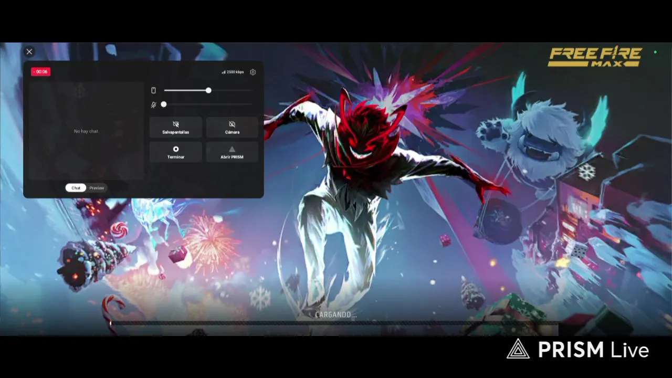This screenshot has width=672, height=378.
Task: Stop the stream with the Terminar button
Action: coord(175,152)
